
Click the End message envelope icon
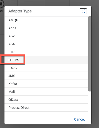click(1, 4)
